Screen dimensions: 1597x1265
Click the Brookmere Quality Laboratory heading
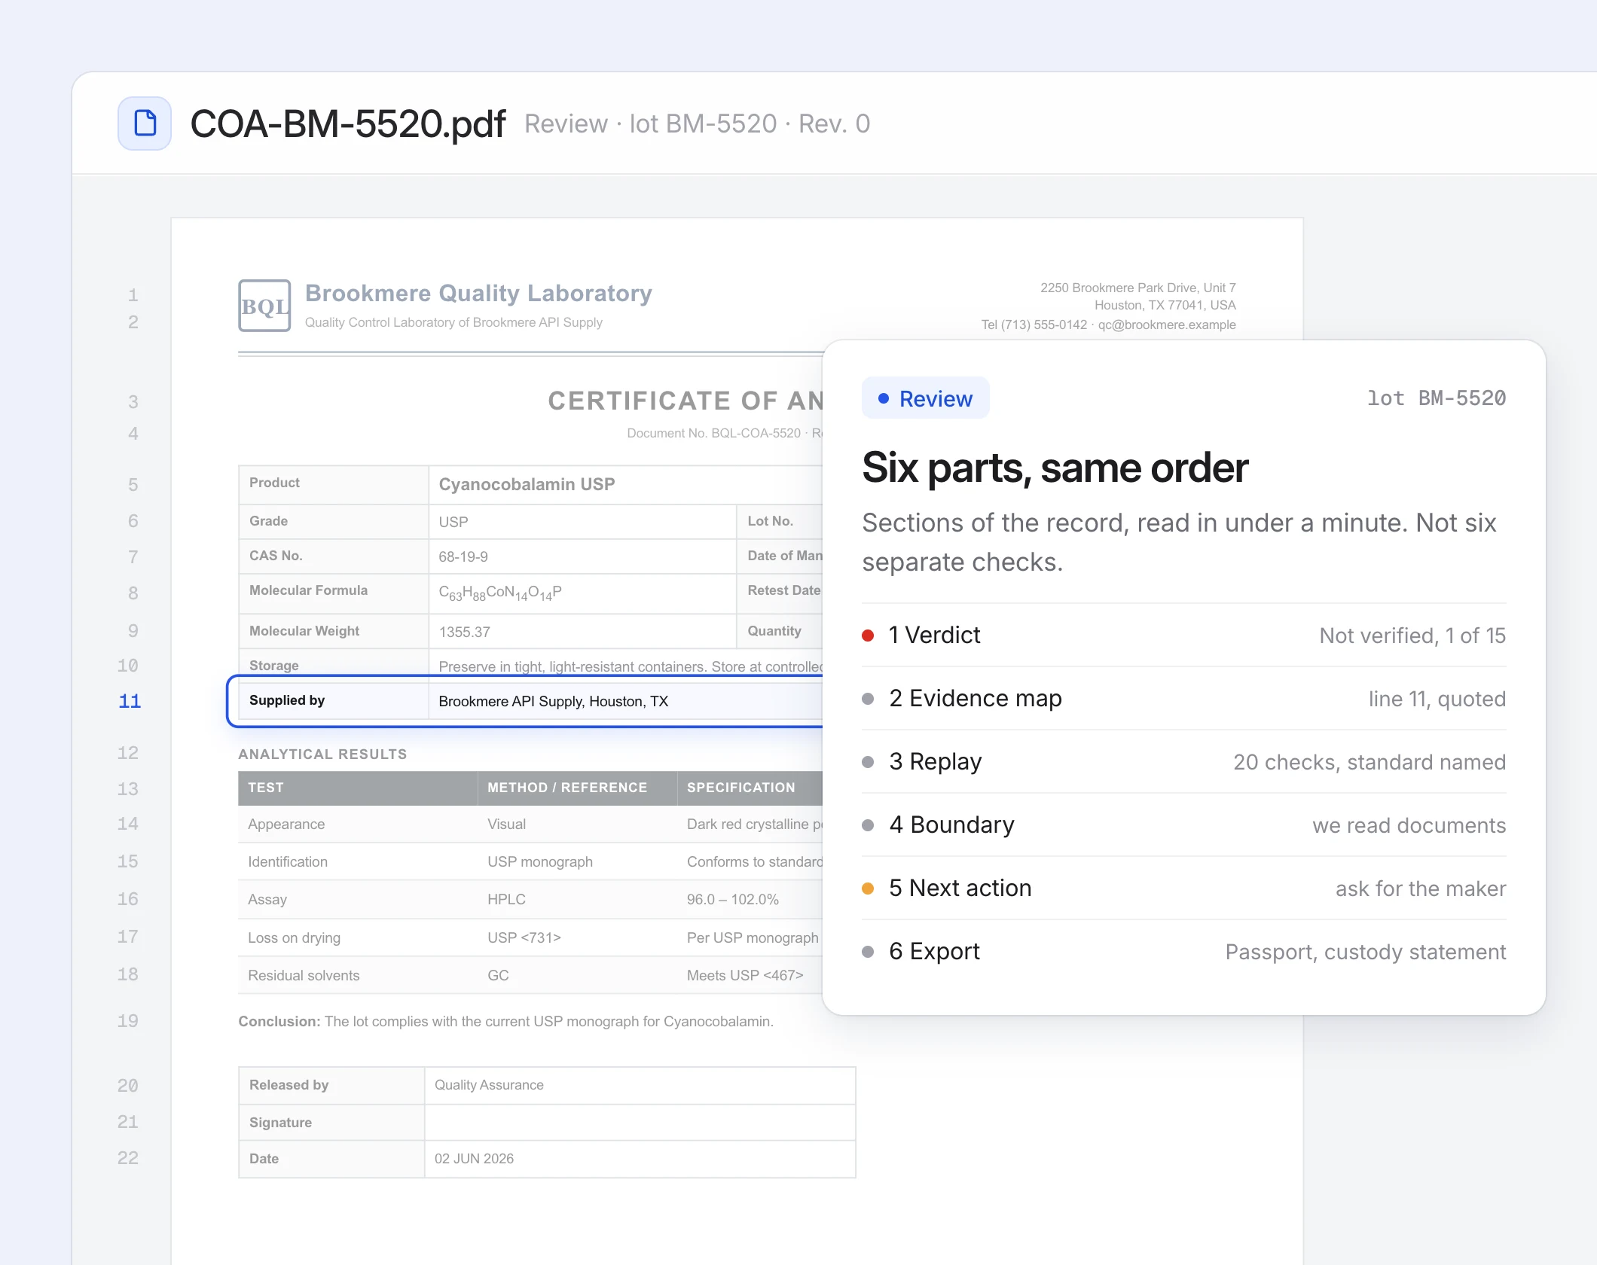point(478,293)
